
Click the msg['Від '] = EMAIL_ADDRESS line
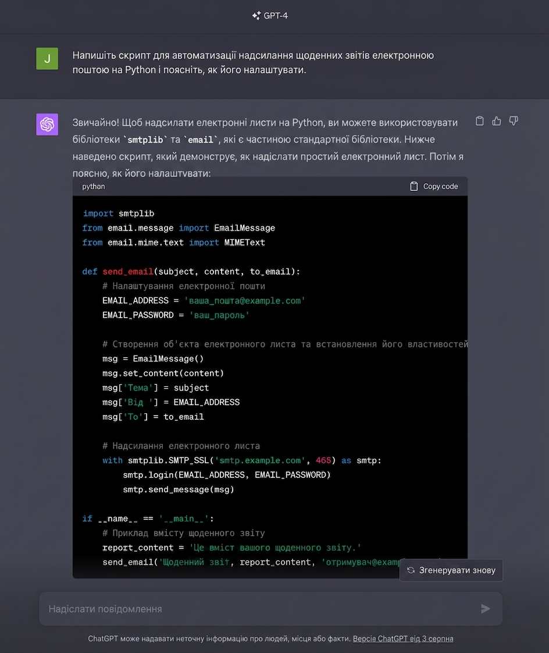[171, 402]
